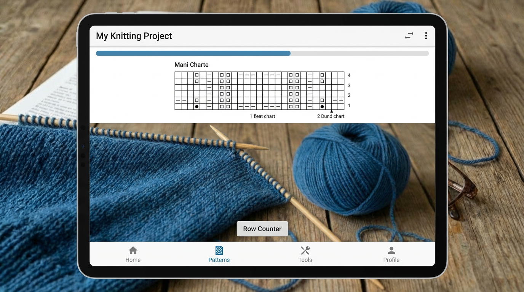Click row number 4 beside the chart
The width and height of the screenshot is (524, 292).
click(349, 75)
